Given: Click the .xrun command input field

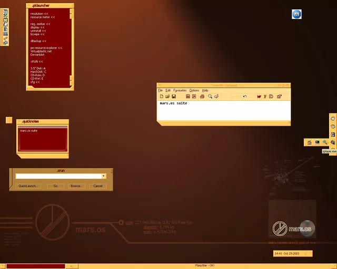Looking at the screenshot, I should coord(58,177).
